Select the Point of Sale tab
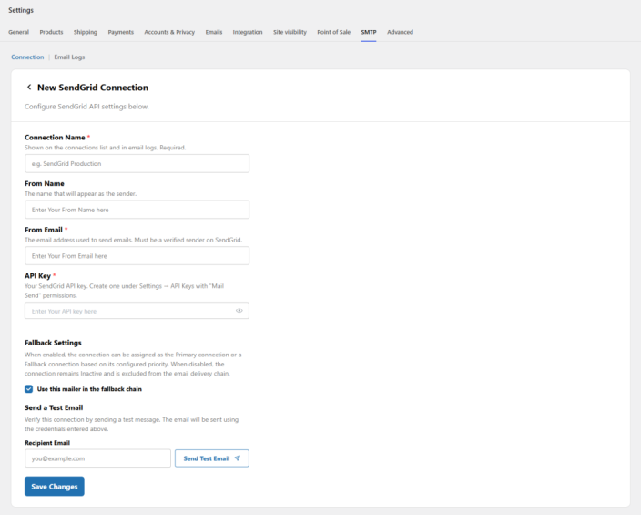Image resolution: width=641 pixels, height=515 pixels. coord(333,32)
